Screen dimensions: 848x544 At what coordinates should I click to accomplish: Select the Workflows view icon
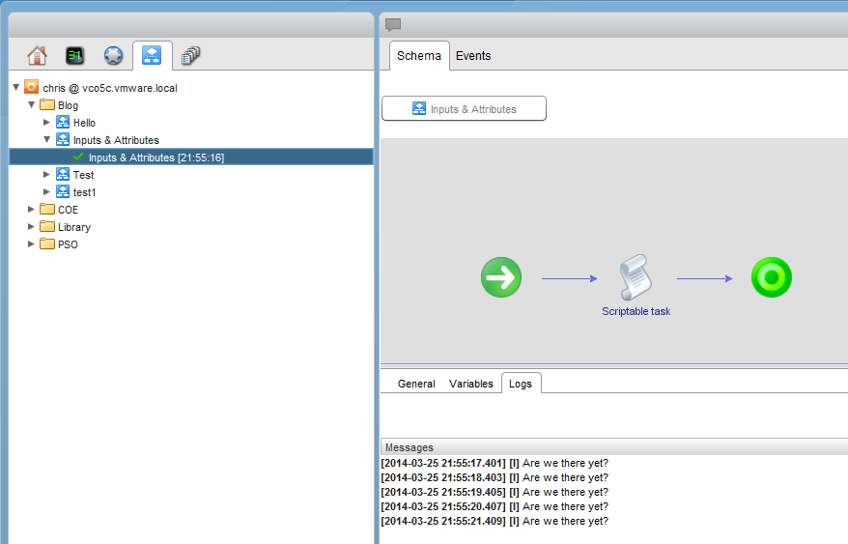point(152,56)
